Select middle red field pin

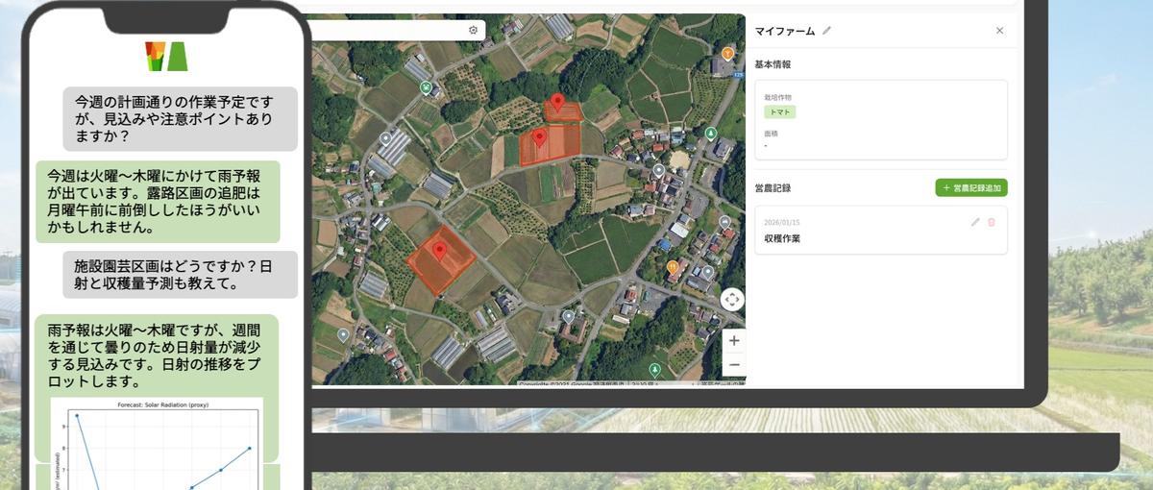[x=540, y=140]
